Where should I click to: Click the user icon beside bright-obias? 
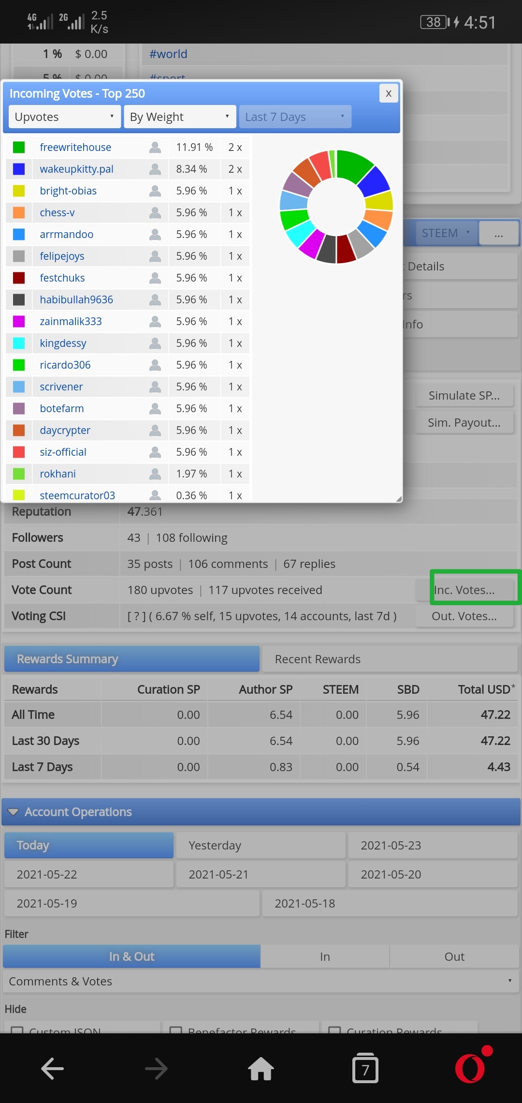click(x=155, y=191)
